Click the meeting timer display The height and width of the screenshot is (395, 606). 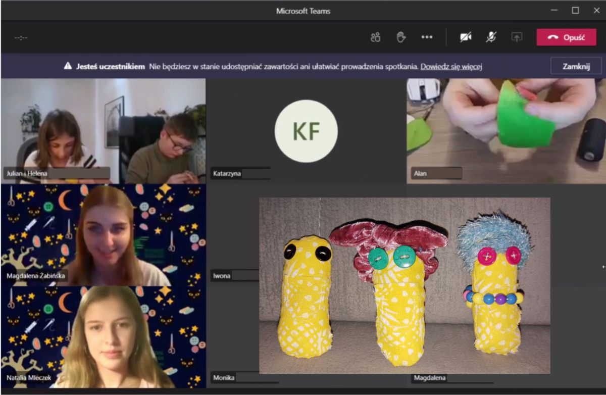click(21, 37)
